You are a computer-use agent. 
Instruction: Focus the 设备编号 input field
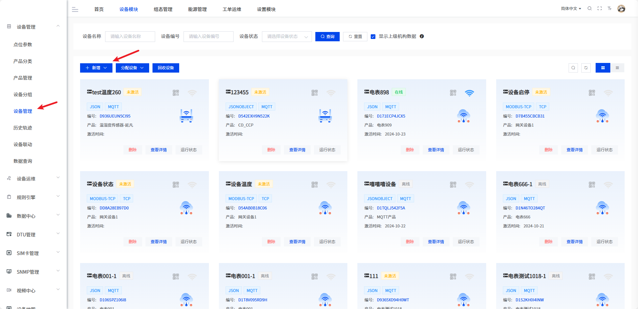(209, 37)
